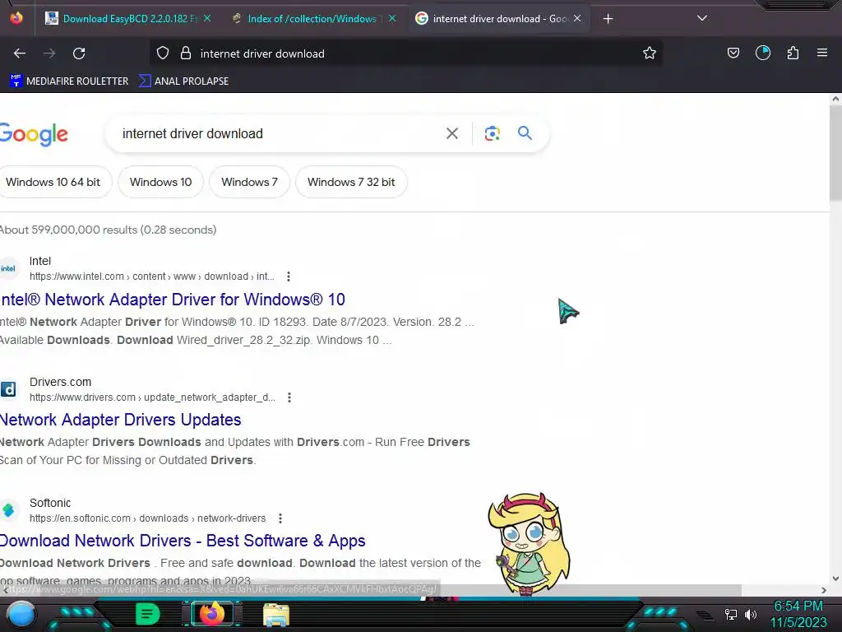Filter results by Windows 10 chip
Image resolution: width=842 pixels, height=632 pixels.
point(160,182)
